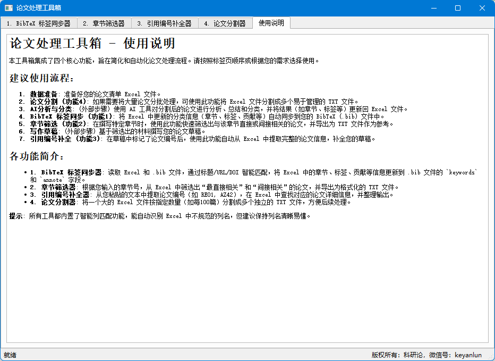Close the 论文处理工具箱 window
The height and width of the screenshot is (361, 495).
point(482,8)
